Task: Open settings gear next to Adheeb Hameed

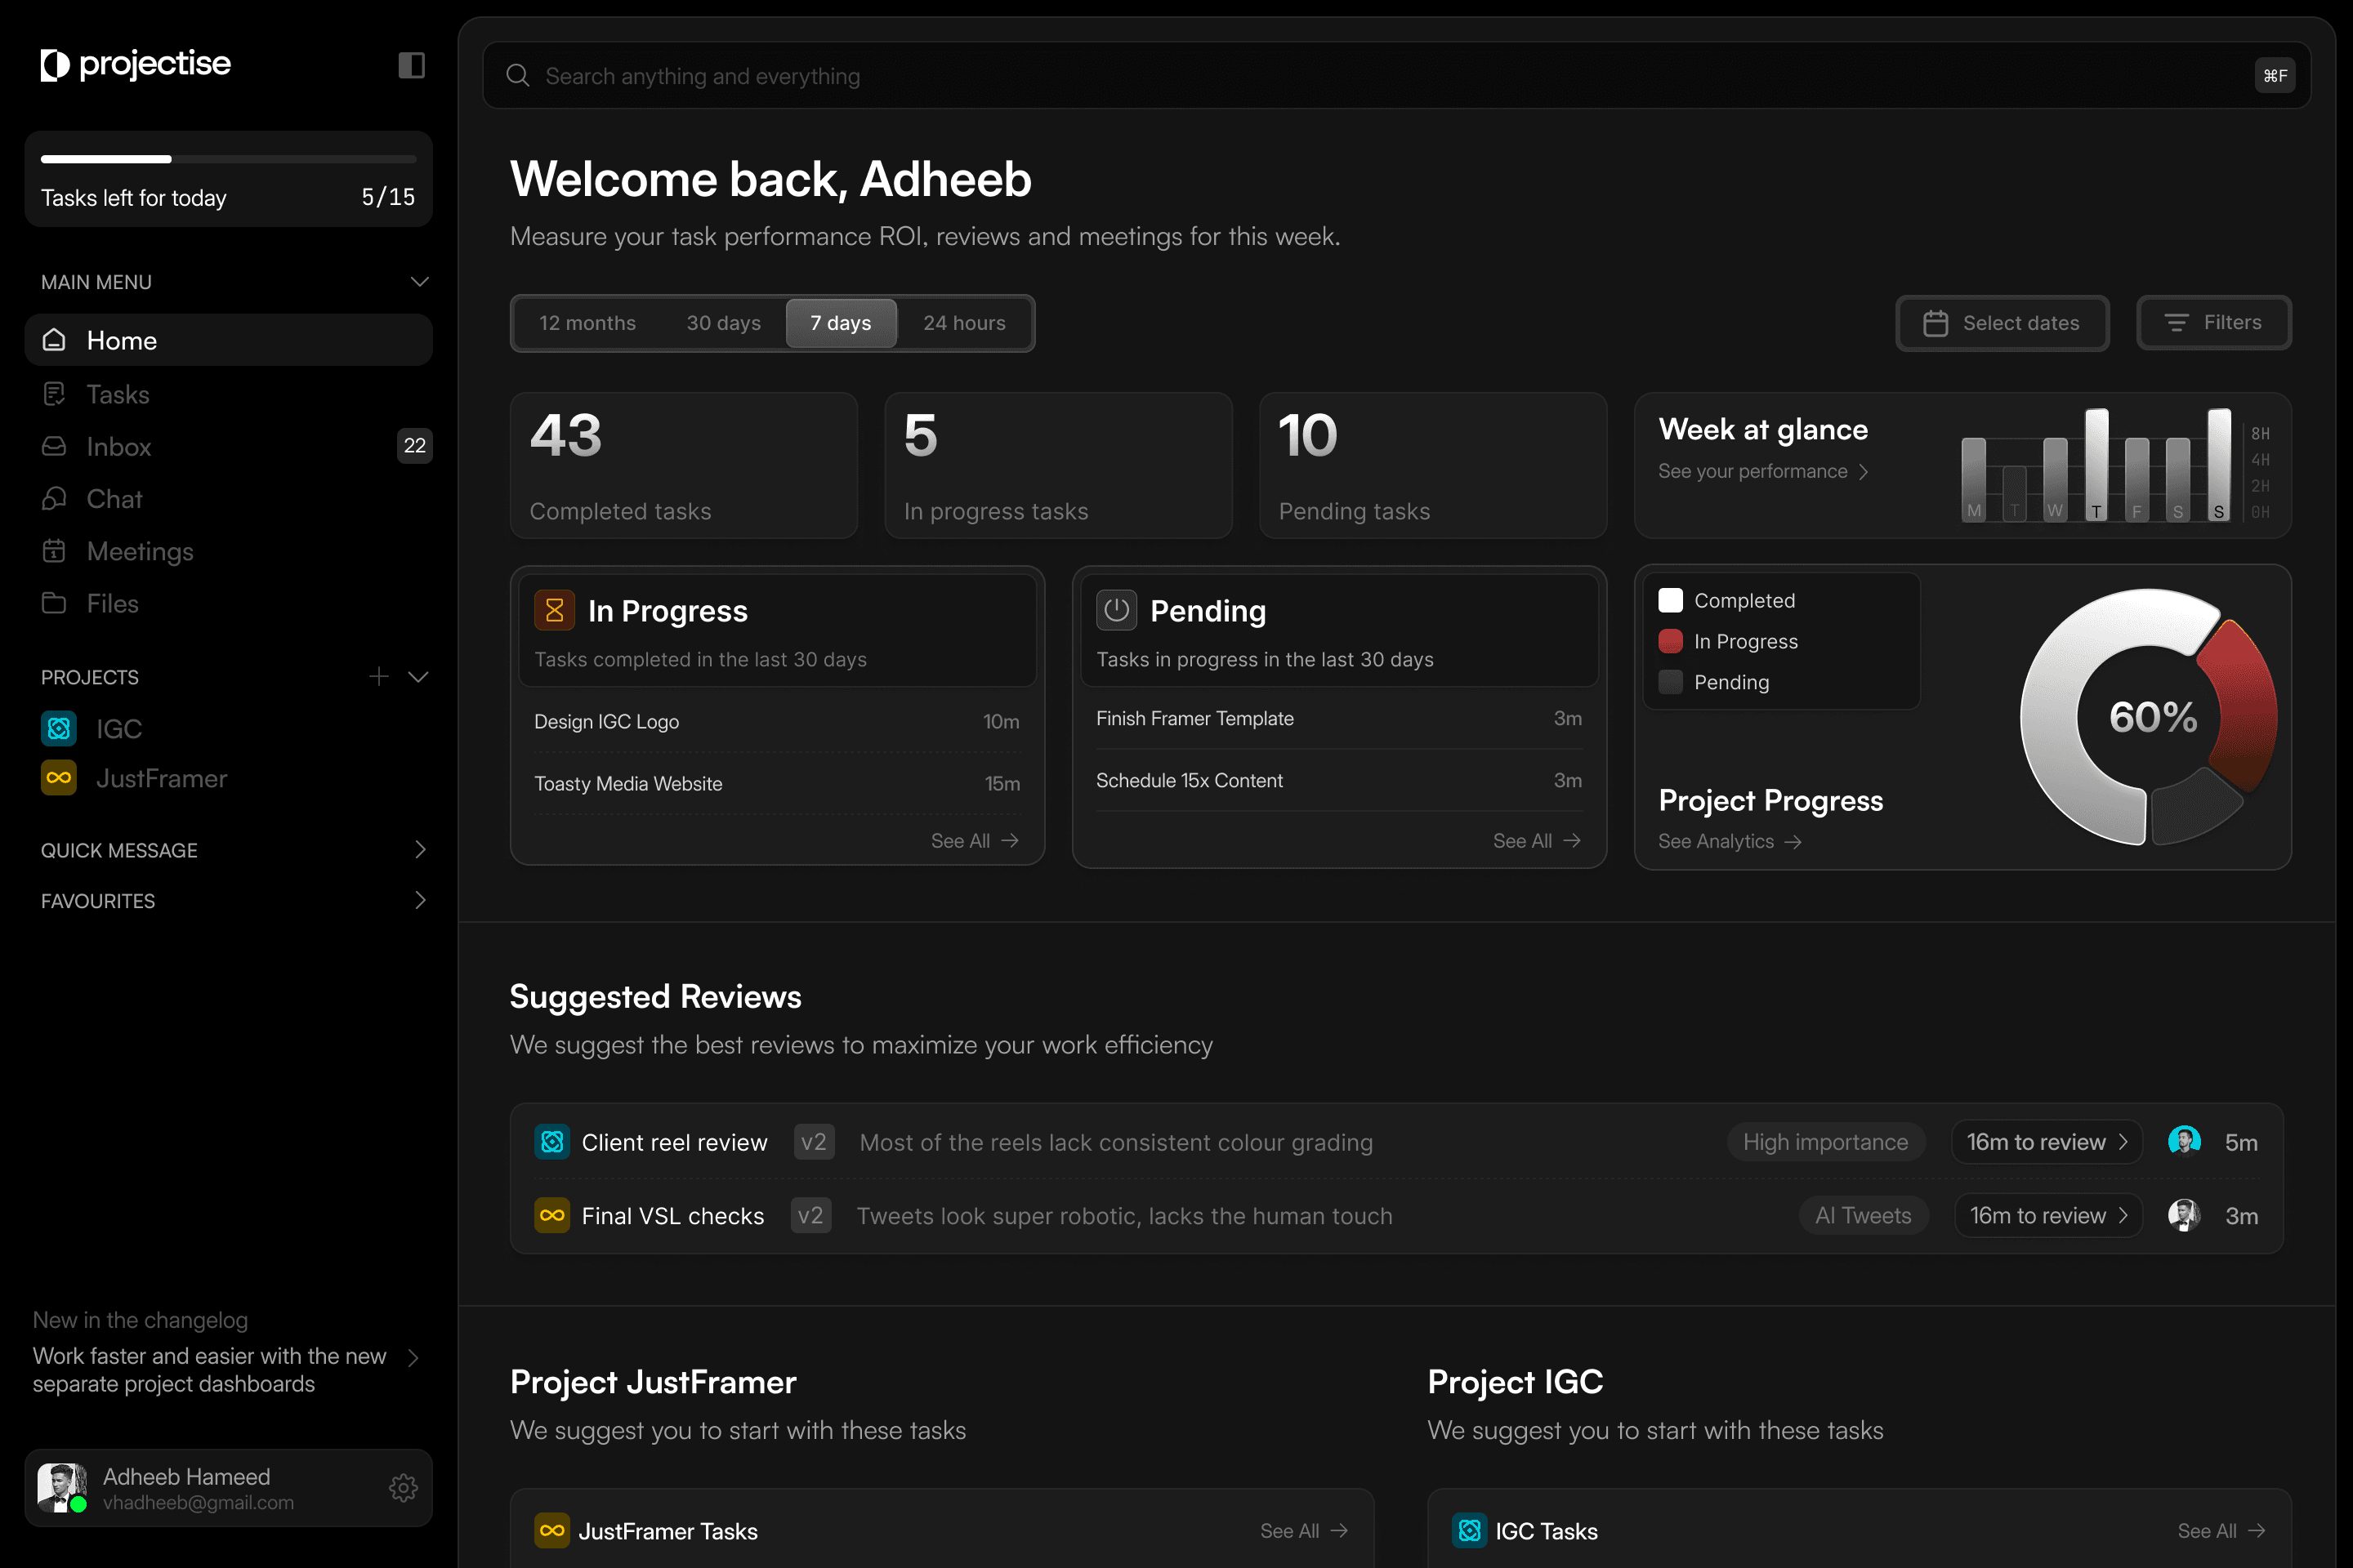Action: (x=403, y=1488)
